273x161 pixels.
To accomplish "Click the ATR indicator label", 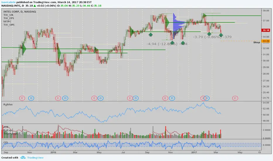I will pyautogui.click(x=6, y=127).
